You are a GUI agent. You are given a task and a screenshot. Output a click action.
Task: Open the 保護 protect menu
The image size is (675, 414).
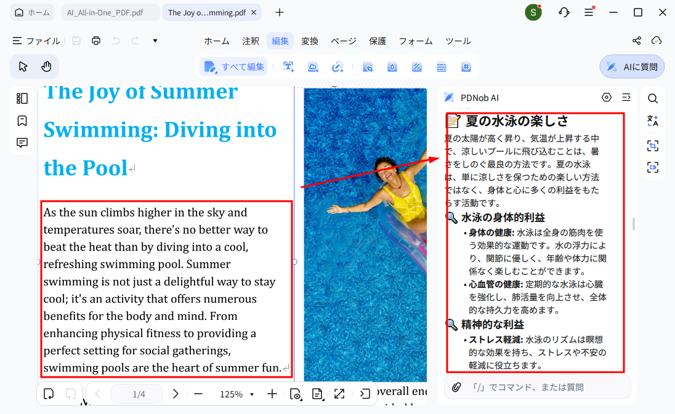click(378, 41)
